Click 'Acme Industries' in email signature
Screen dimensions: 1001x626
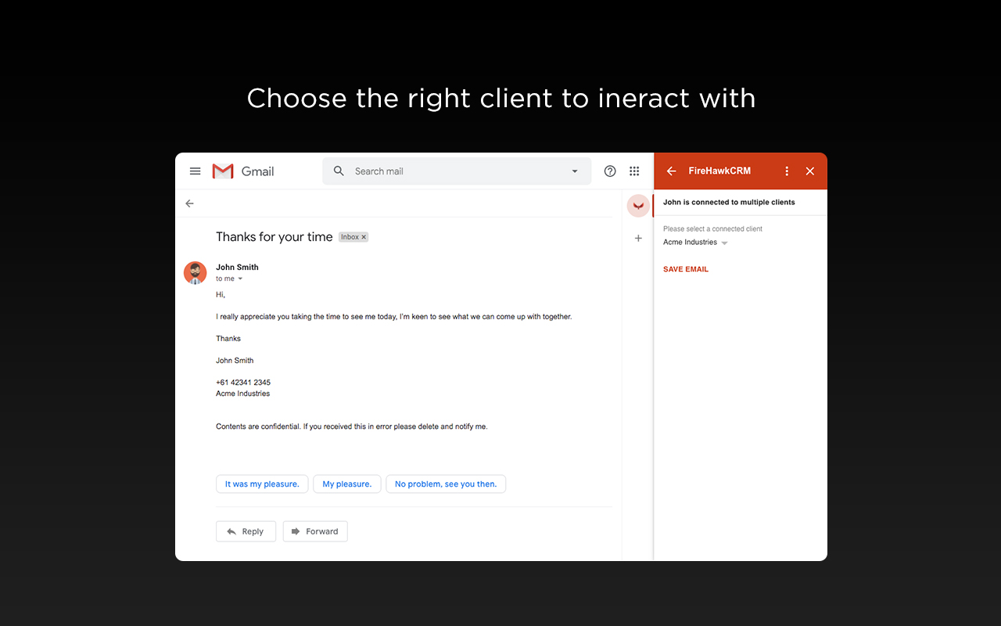pos(242,394)
